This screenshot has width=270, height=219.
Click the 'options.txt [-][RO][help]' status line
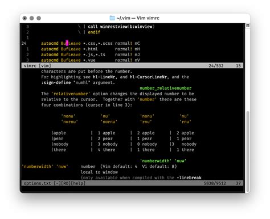tap(132, 183)
